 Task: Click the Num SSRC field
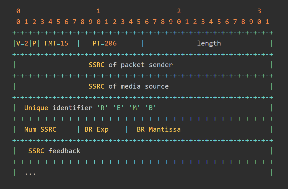[40, 129]
